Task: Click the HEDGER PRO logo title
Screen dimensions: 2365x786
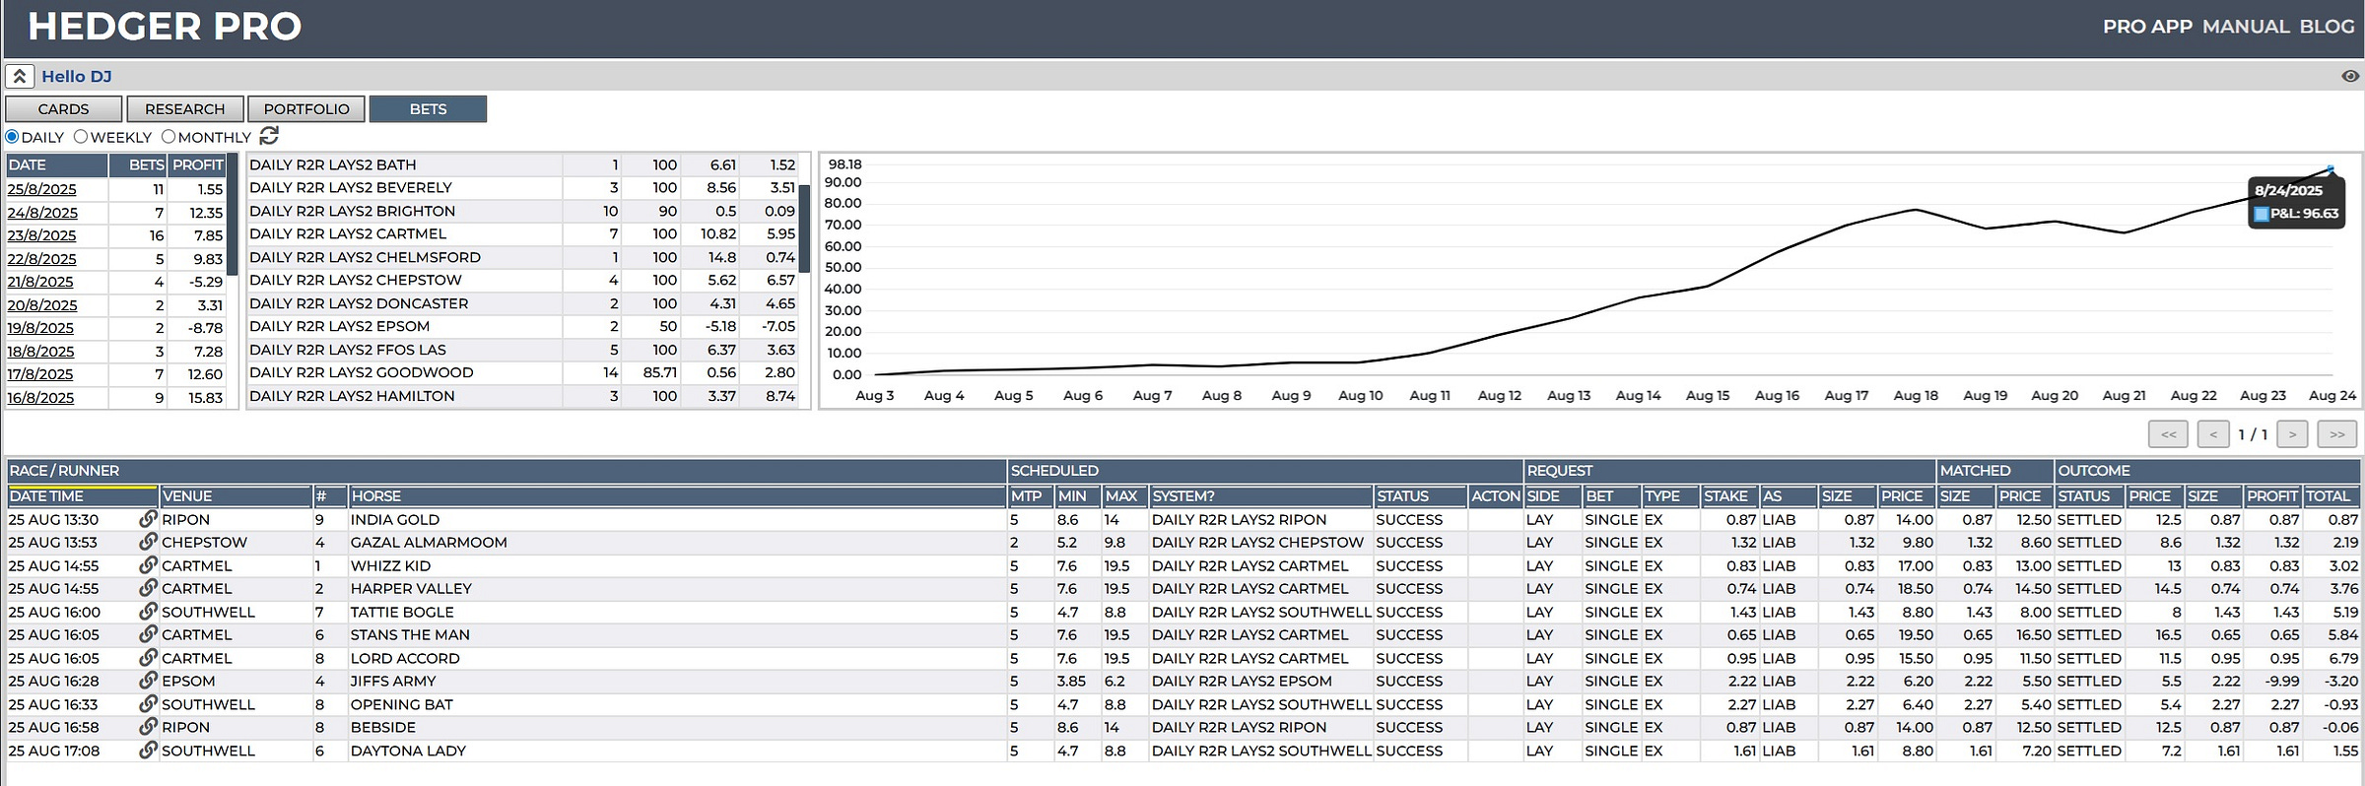Action: coord(165,27)
